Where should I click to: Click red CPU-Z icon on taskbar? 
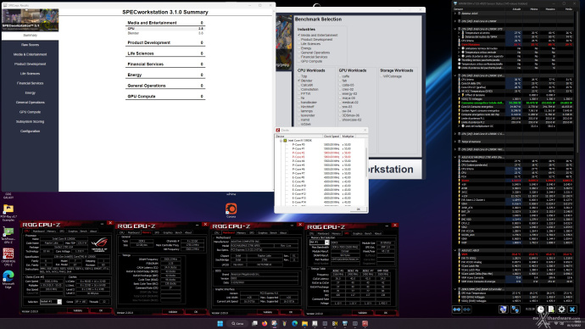click(x=365, y=323)
